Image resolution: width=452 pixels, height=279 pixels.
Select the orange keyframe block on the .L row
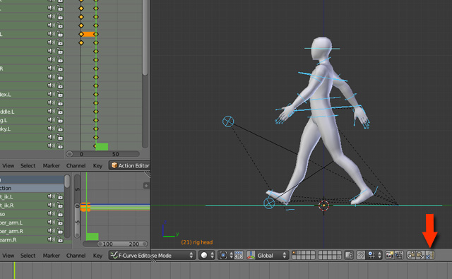[x=88, y=34]
